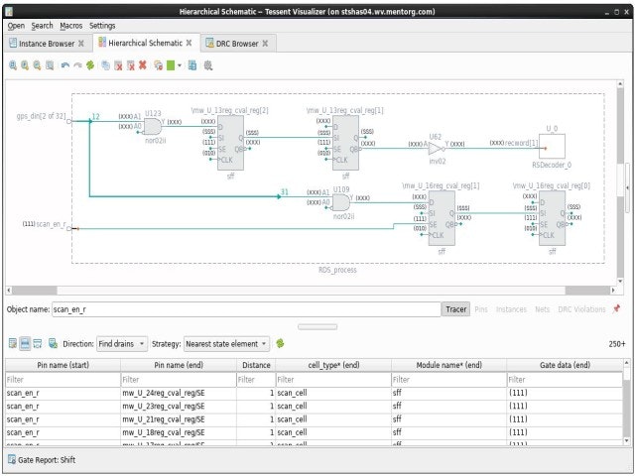This screenshot has width=635, height=476.
Task: Click the green refresh icon after Strategy
Action: (x=280, y=344)
